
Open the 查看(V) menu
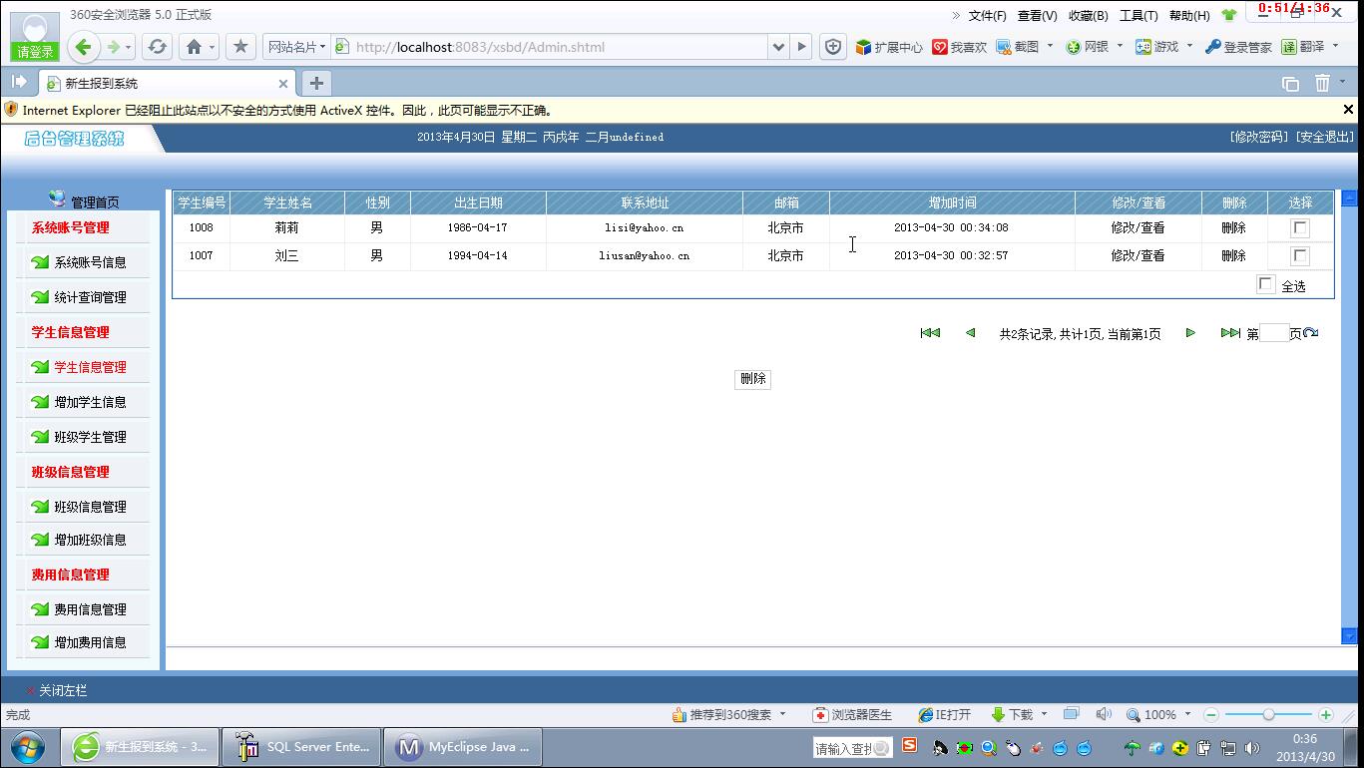tap(1037, 15)
